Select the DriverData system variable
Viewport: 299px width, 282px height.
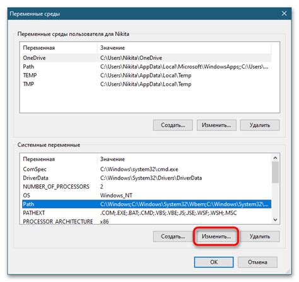[x=146, y=178]
